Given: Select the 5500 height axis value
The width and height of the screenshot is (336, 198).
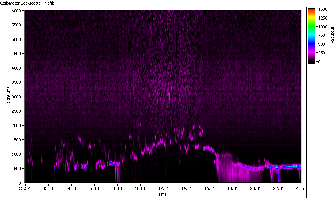Looking at the screenshot, I should click(16, 25).
